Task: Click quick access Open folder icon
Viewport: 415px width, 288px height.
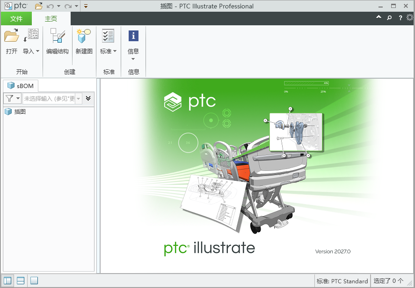Action: pyautogui.click(x=39, y=6)
